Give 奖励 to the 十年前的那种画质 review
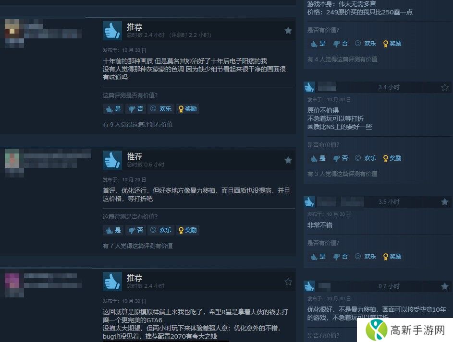 click(x=187, y=109)
